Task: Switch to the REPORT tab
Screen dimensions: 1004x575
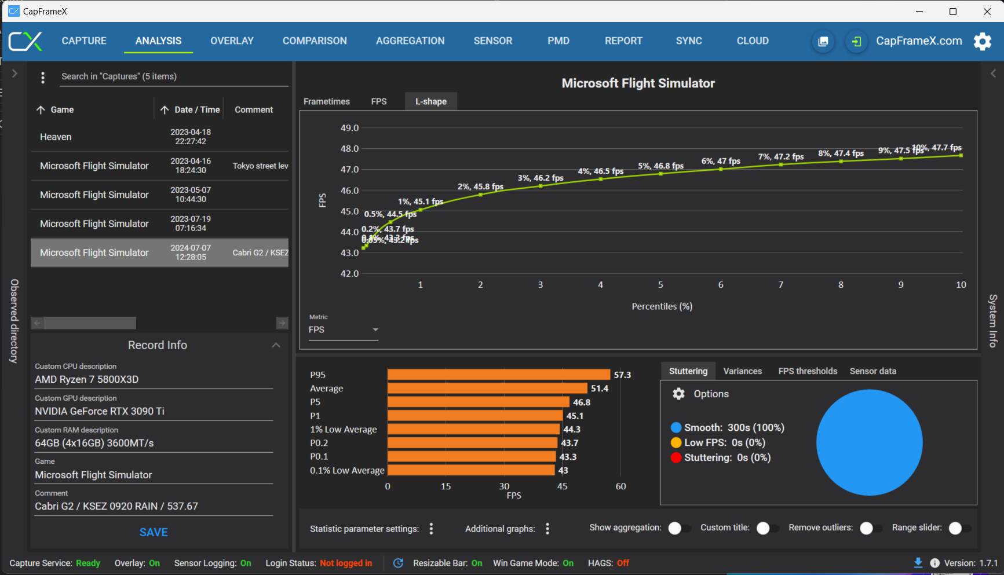Action: point(623,41)
